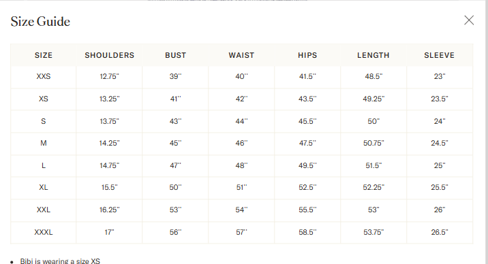488x264 pixels.
Task: Select the XL size row label
Action: (44, 188)
